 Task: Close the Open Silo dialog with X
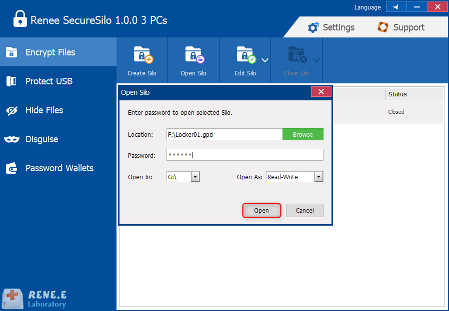click(320, 92)
